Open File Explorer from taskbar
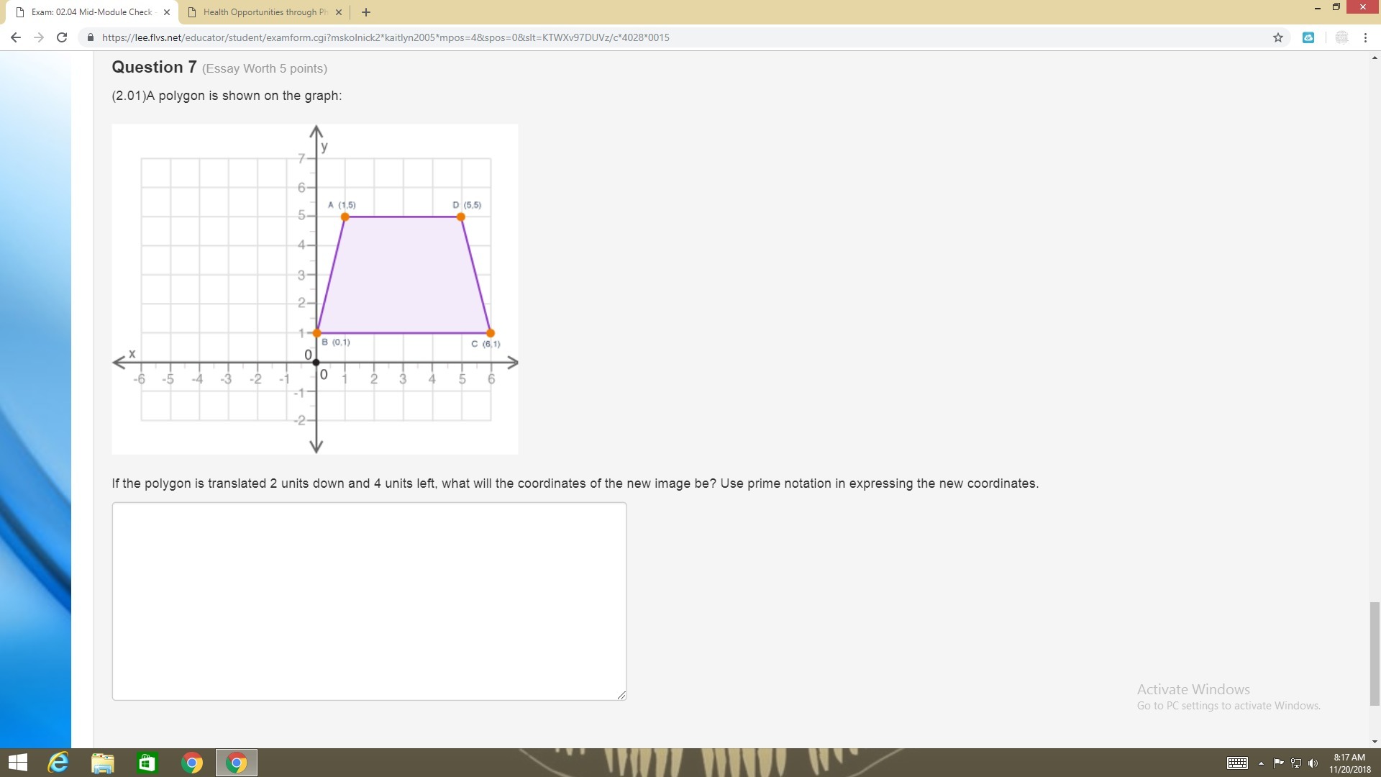 coord(103,763)
